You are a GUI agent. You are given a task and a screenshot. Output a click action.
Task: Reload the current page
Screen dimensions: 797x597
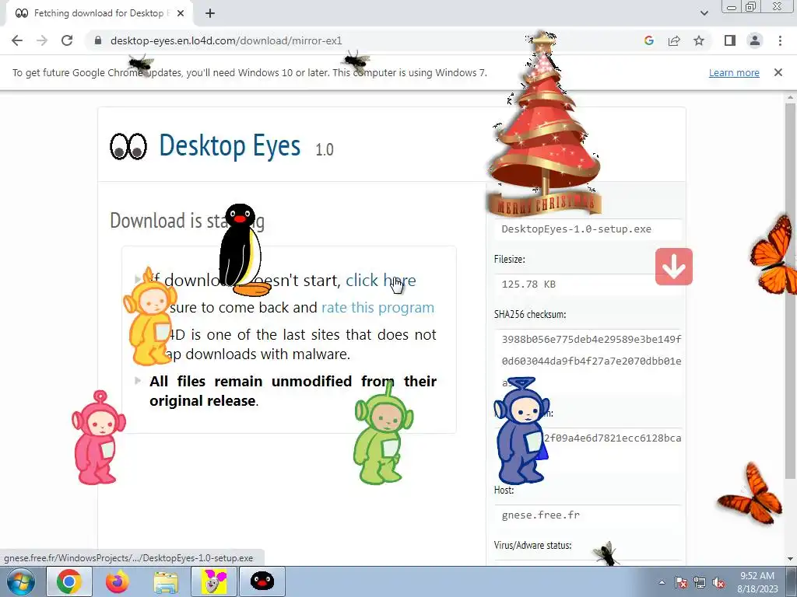click(67, 40)
